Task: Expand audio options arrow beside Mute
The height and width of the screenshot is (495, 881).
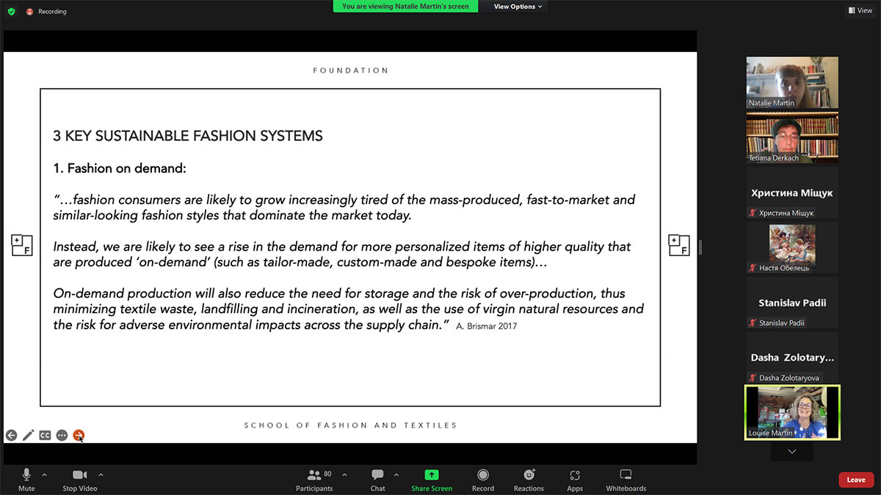Action: pyautogui.click(x=44, y=475)
